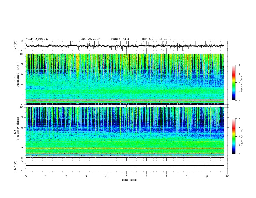Click inside the ch.2 spectrogram panel

(124, 133)
